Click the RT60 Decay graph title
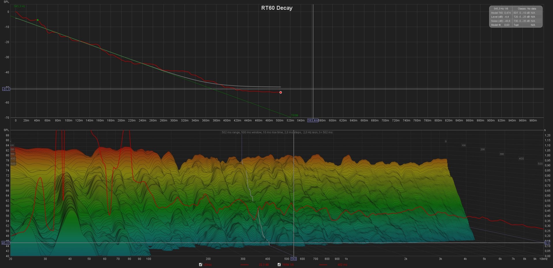The image size is (553, 268). [x=276, y=8]
